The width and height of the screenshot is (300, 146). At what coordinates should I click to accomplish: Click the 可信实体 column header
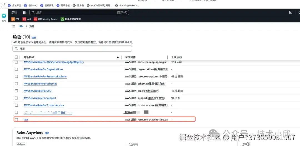(x=130, y=57)
